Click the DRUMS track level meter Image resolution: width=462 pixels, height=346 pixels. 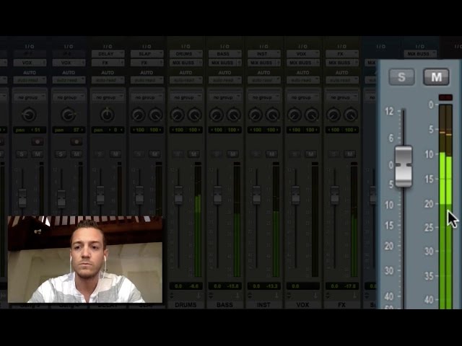(x=198, y=220)
